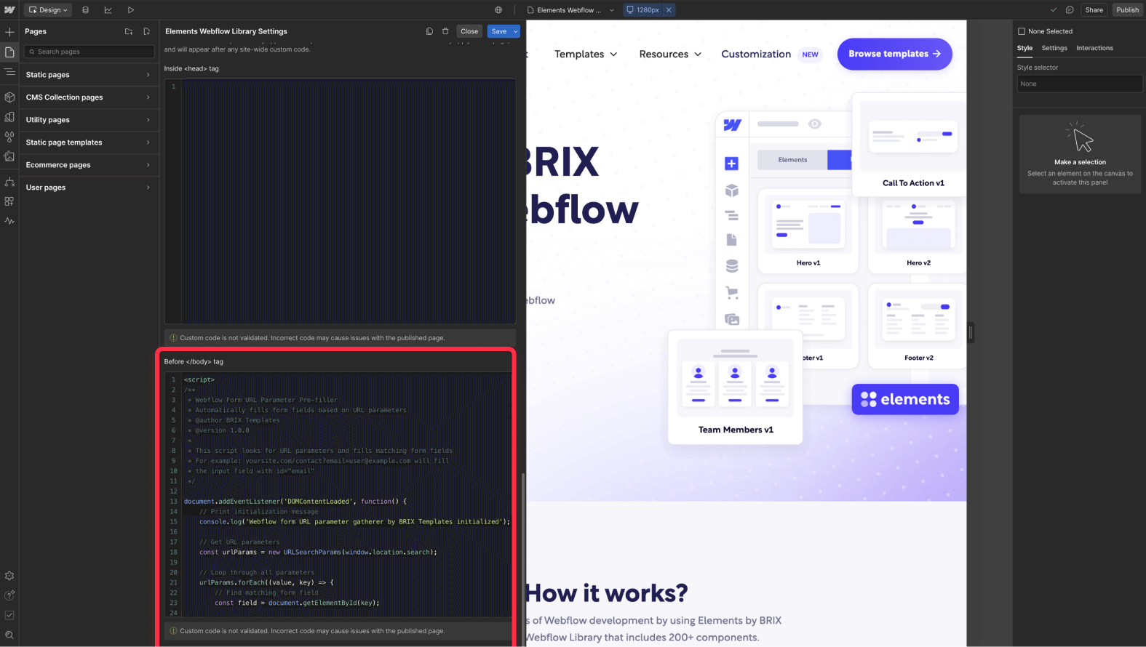Open the Design mode dropdown
Image resolution: width=1146 pixels, height=647 pixels.
48,9
